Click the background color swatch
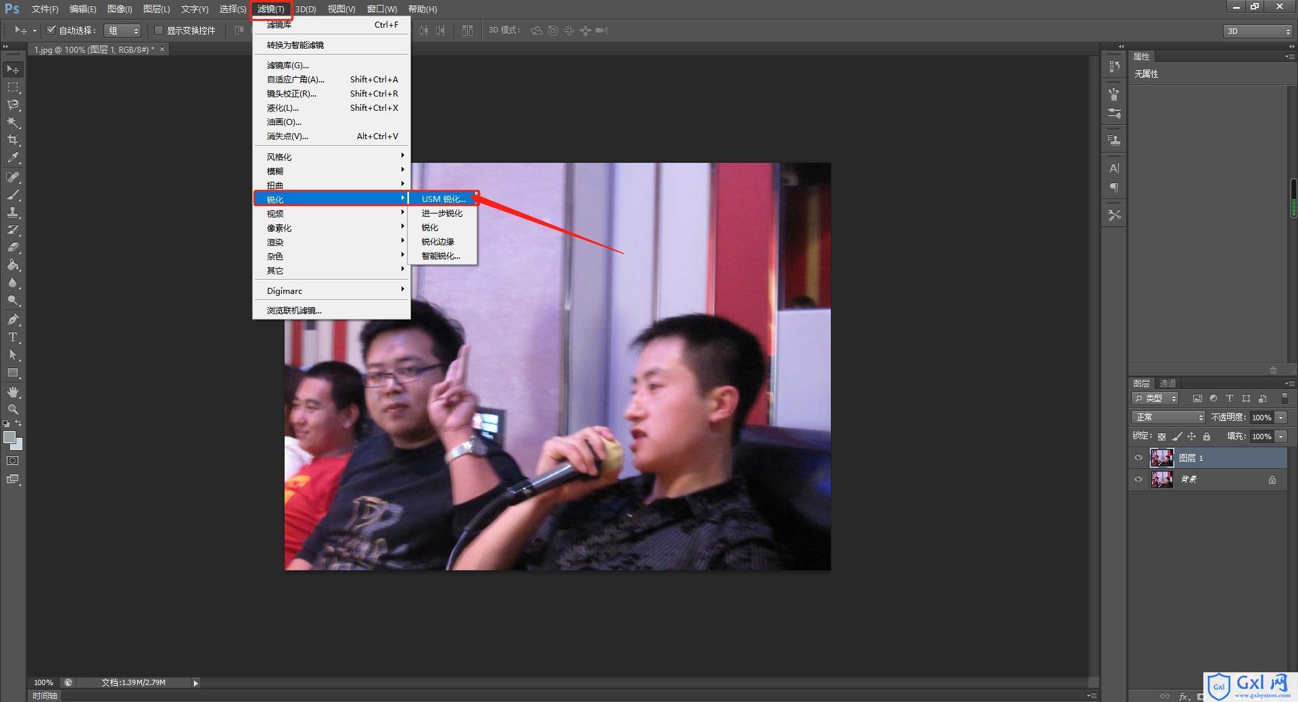Viewport: 1298px width, 702px height. [19, 445]
